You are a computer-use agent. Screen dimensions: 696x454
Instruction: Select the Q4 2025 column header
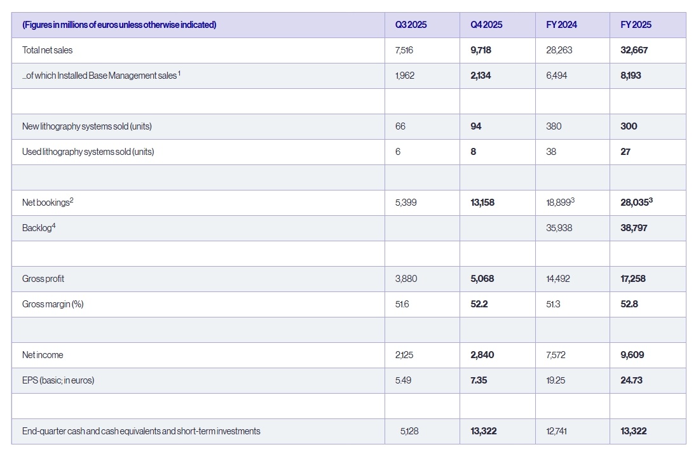[486, 25]
